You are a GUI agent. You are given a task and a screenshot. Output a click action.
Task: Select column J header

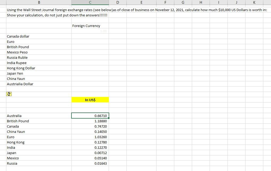pyautogui.click(x=236, y=2)
